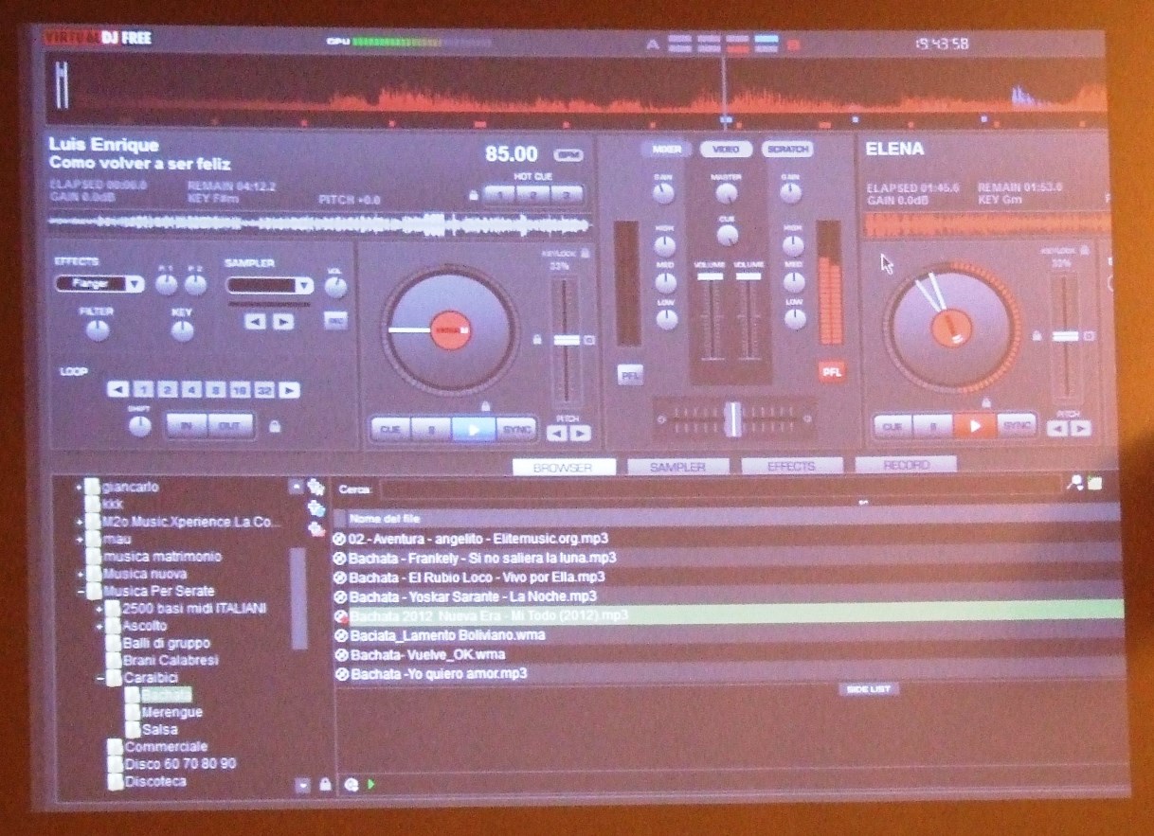Click the red record indicator in top bar
This screenshot has width=1154, height=836.
(793, 44)
